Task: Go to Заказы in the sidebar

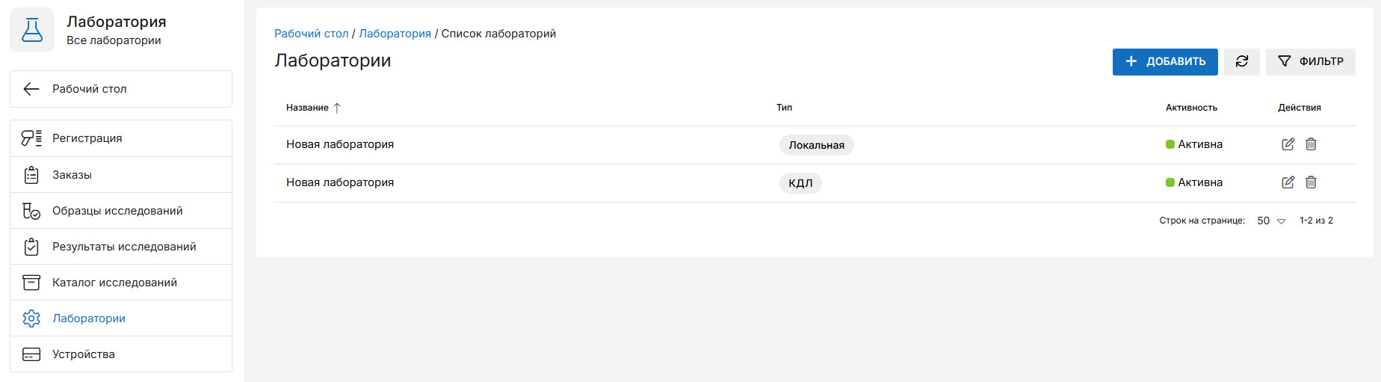Action: click(72, 175)
